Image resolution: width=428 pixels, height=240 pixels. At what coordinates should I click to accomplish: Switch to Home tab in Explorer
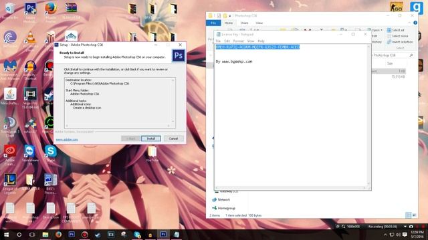(229, 23)
